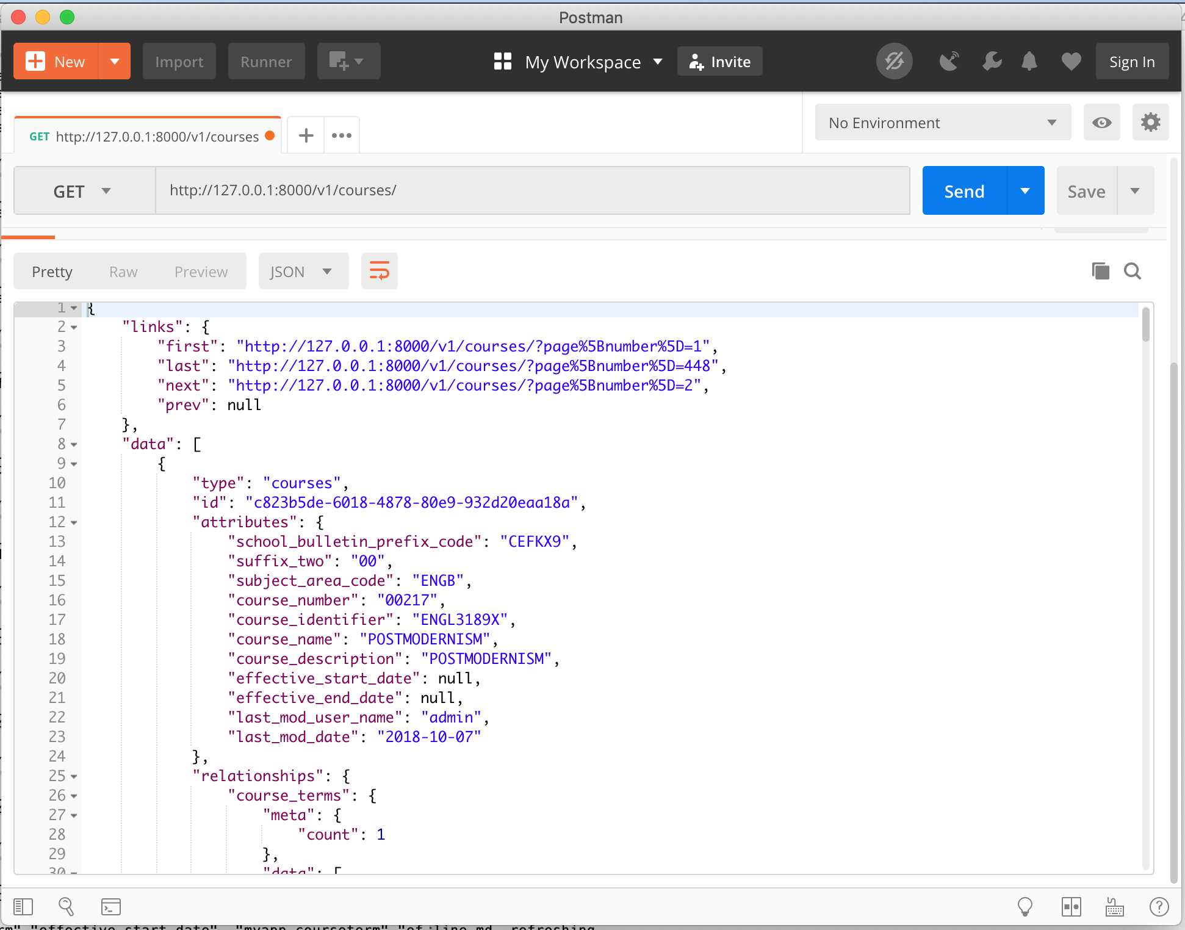Viewport: 1185px width, 930px height.
Task: Click the sync status icon
Action: [x=894, y=61]
